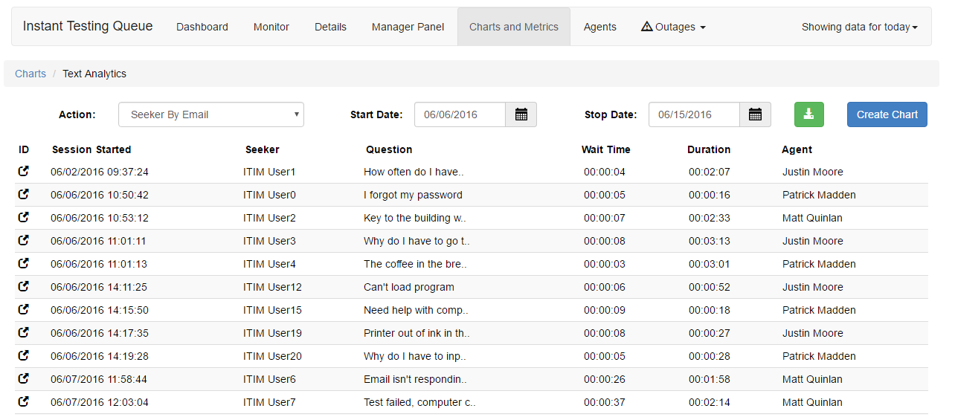955x420 pixels.
Task: Open the Start Date calendar picker
Action: coord(521,114)
